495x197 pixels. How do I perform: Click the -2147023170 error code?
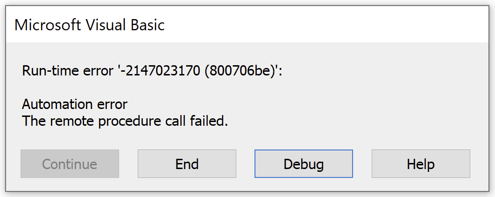(163, 72)
